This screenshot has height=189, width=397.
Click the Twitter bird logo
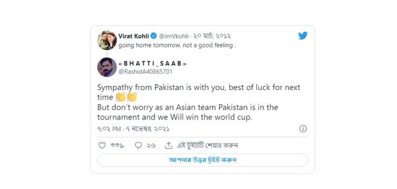[303, 36]
